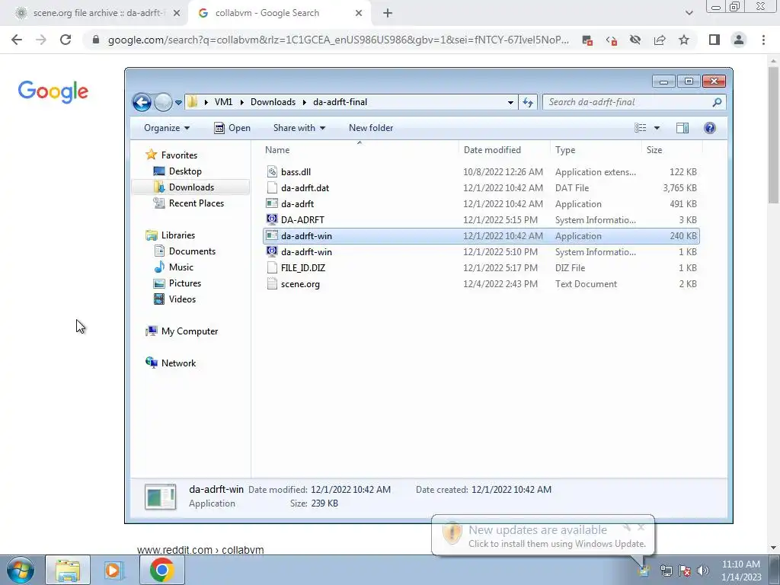Viewport: 780px width, 585px height.
Task: Open tab search dropdown chevron
Action: pos(689,13)
